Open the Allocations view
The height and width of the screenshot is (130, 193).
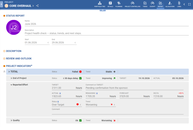click(x=170, y=4)
